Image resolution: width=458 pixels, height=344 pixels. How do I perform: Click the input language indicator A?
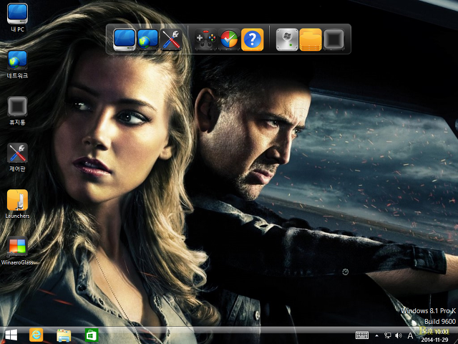click(410, 335)
